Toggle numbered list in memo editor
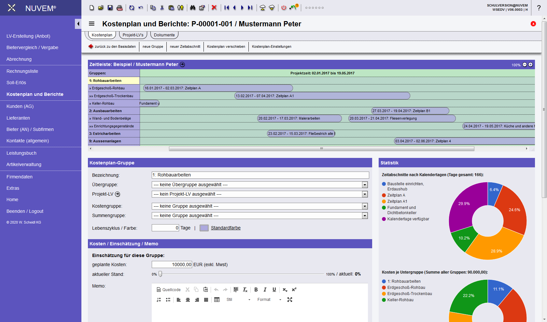547x322 pixels. click(x=159, y=300)
